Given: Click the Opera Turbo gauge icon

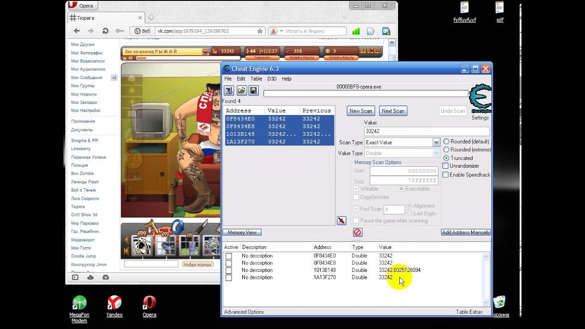Looking at the screenshot, I should coord(106,277).
